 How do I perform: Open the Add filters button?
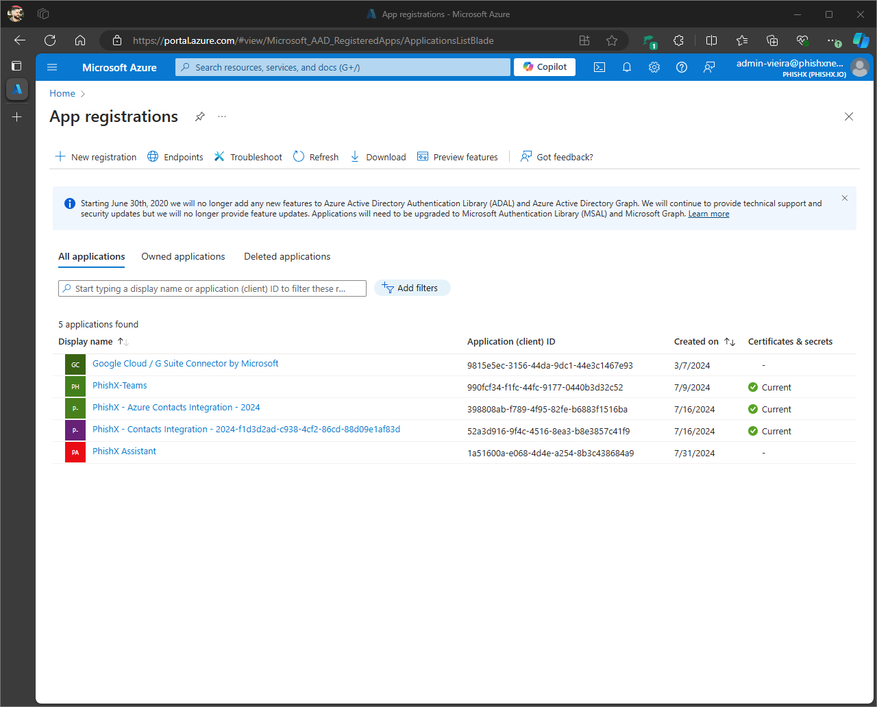(x=412, y=288)
